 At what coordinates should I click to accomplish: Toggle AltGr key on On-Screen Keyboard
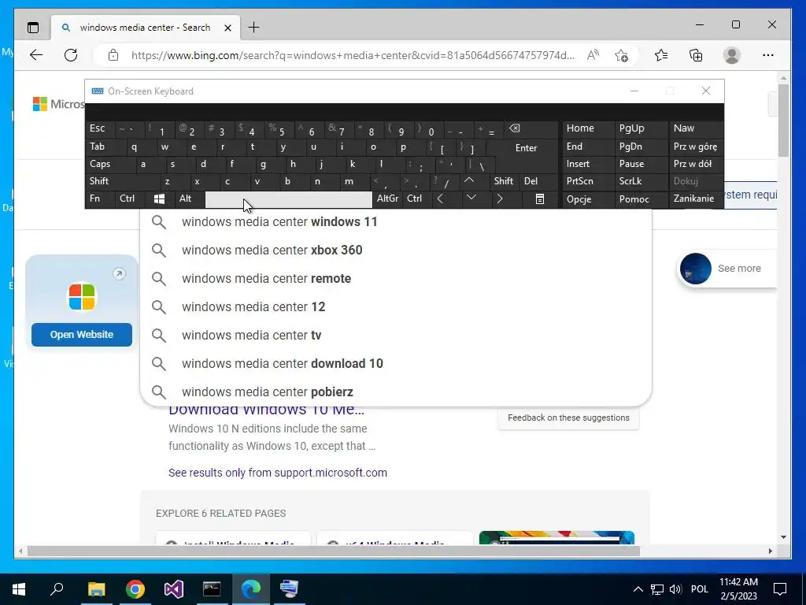(387, 199)
